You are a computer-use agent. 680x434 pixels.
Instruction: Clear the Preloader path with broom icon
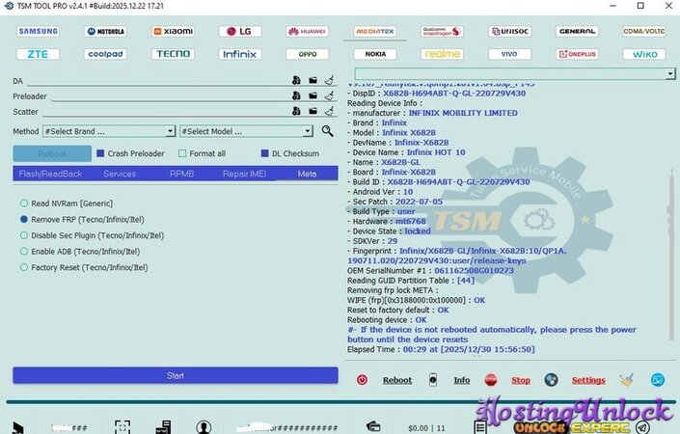329,96
